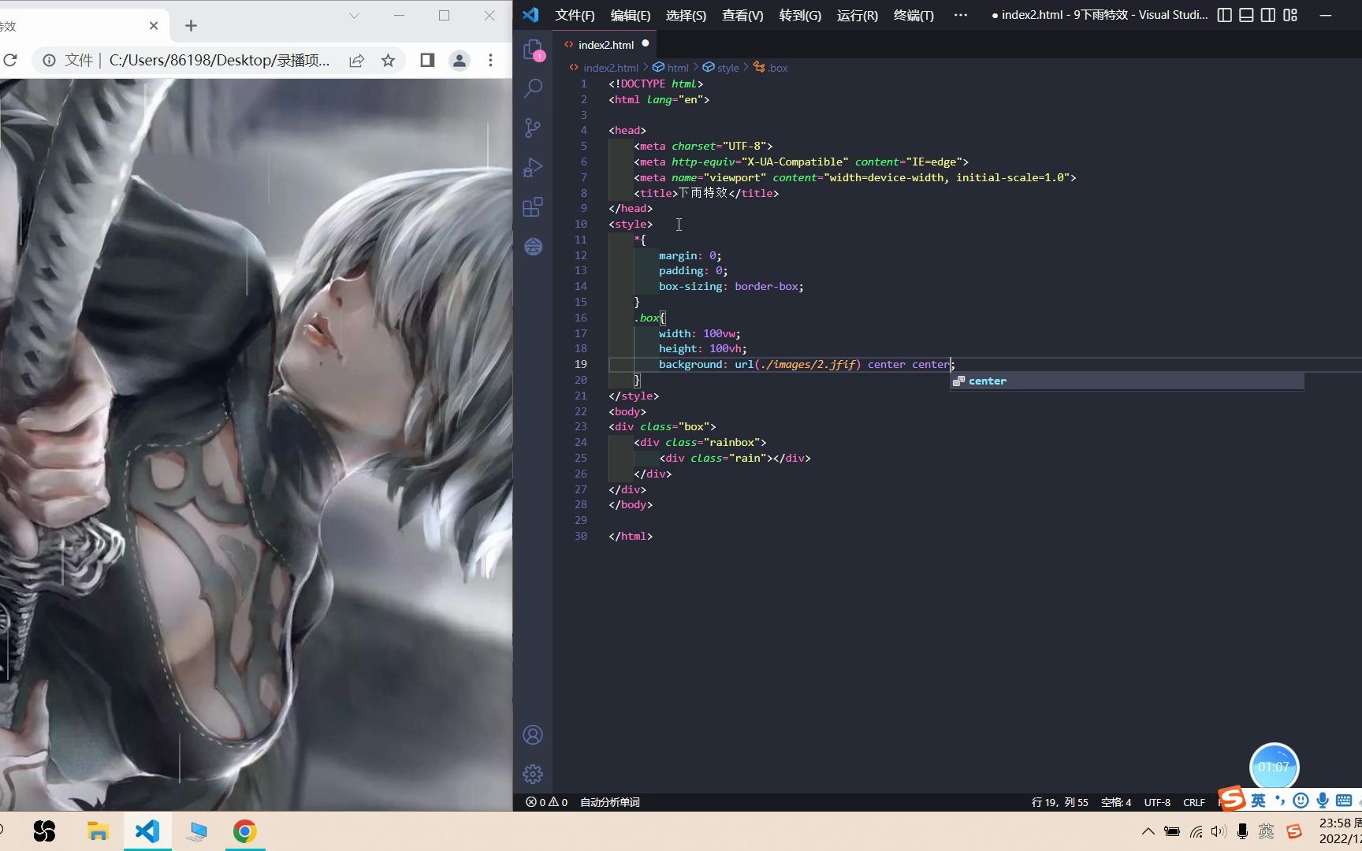Click html breadcrumb segment
This screenshot has width=1362, height=851.
point(678,68)
